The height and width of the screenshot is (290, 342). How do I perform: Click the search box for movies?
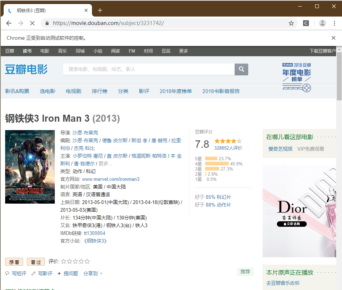[149, 69]
